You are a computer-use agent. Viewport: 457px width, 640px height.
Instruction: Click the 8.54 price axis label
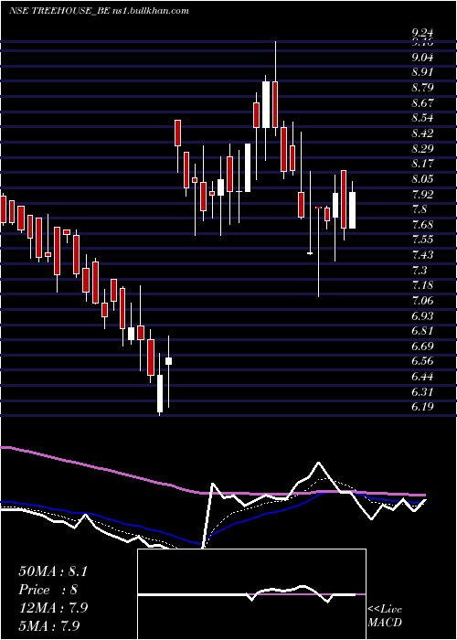click(x=422, y=118)
